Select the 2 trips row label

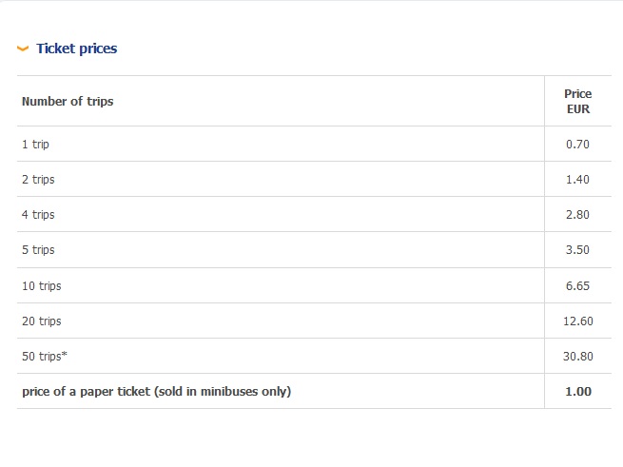38,180
